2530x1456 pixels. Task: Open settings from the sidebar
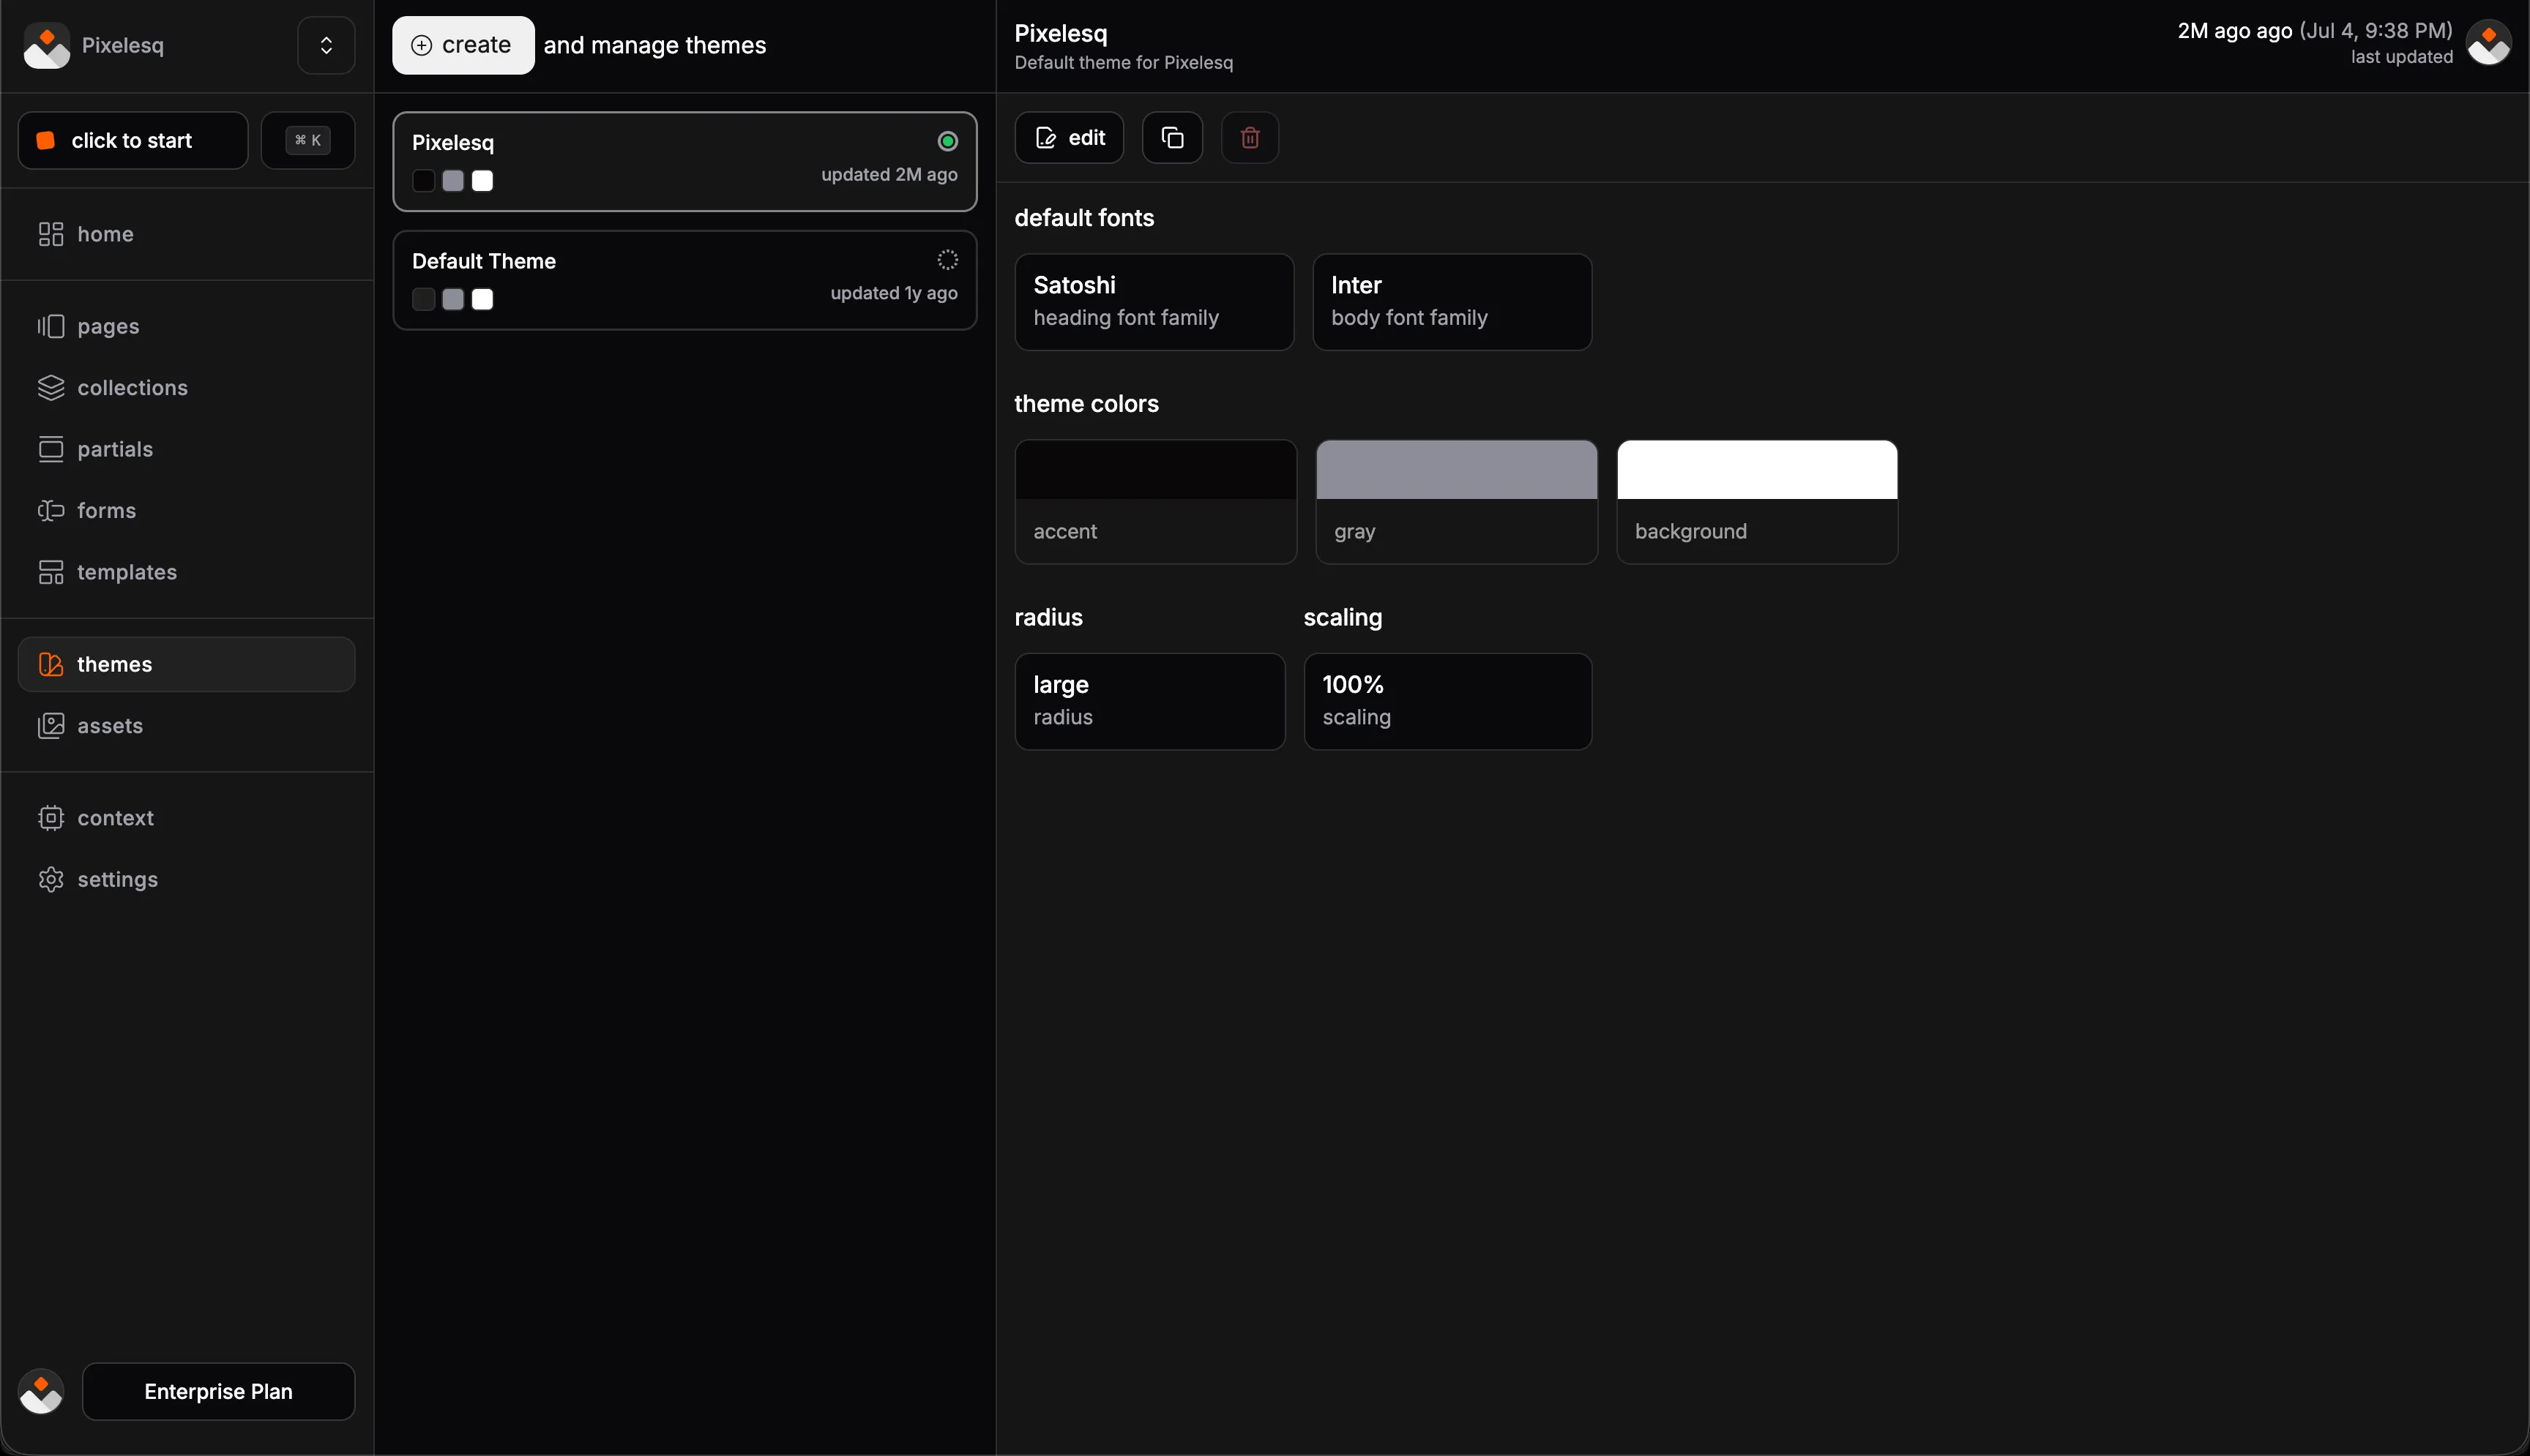[117, 879]
